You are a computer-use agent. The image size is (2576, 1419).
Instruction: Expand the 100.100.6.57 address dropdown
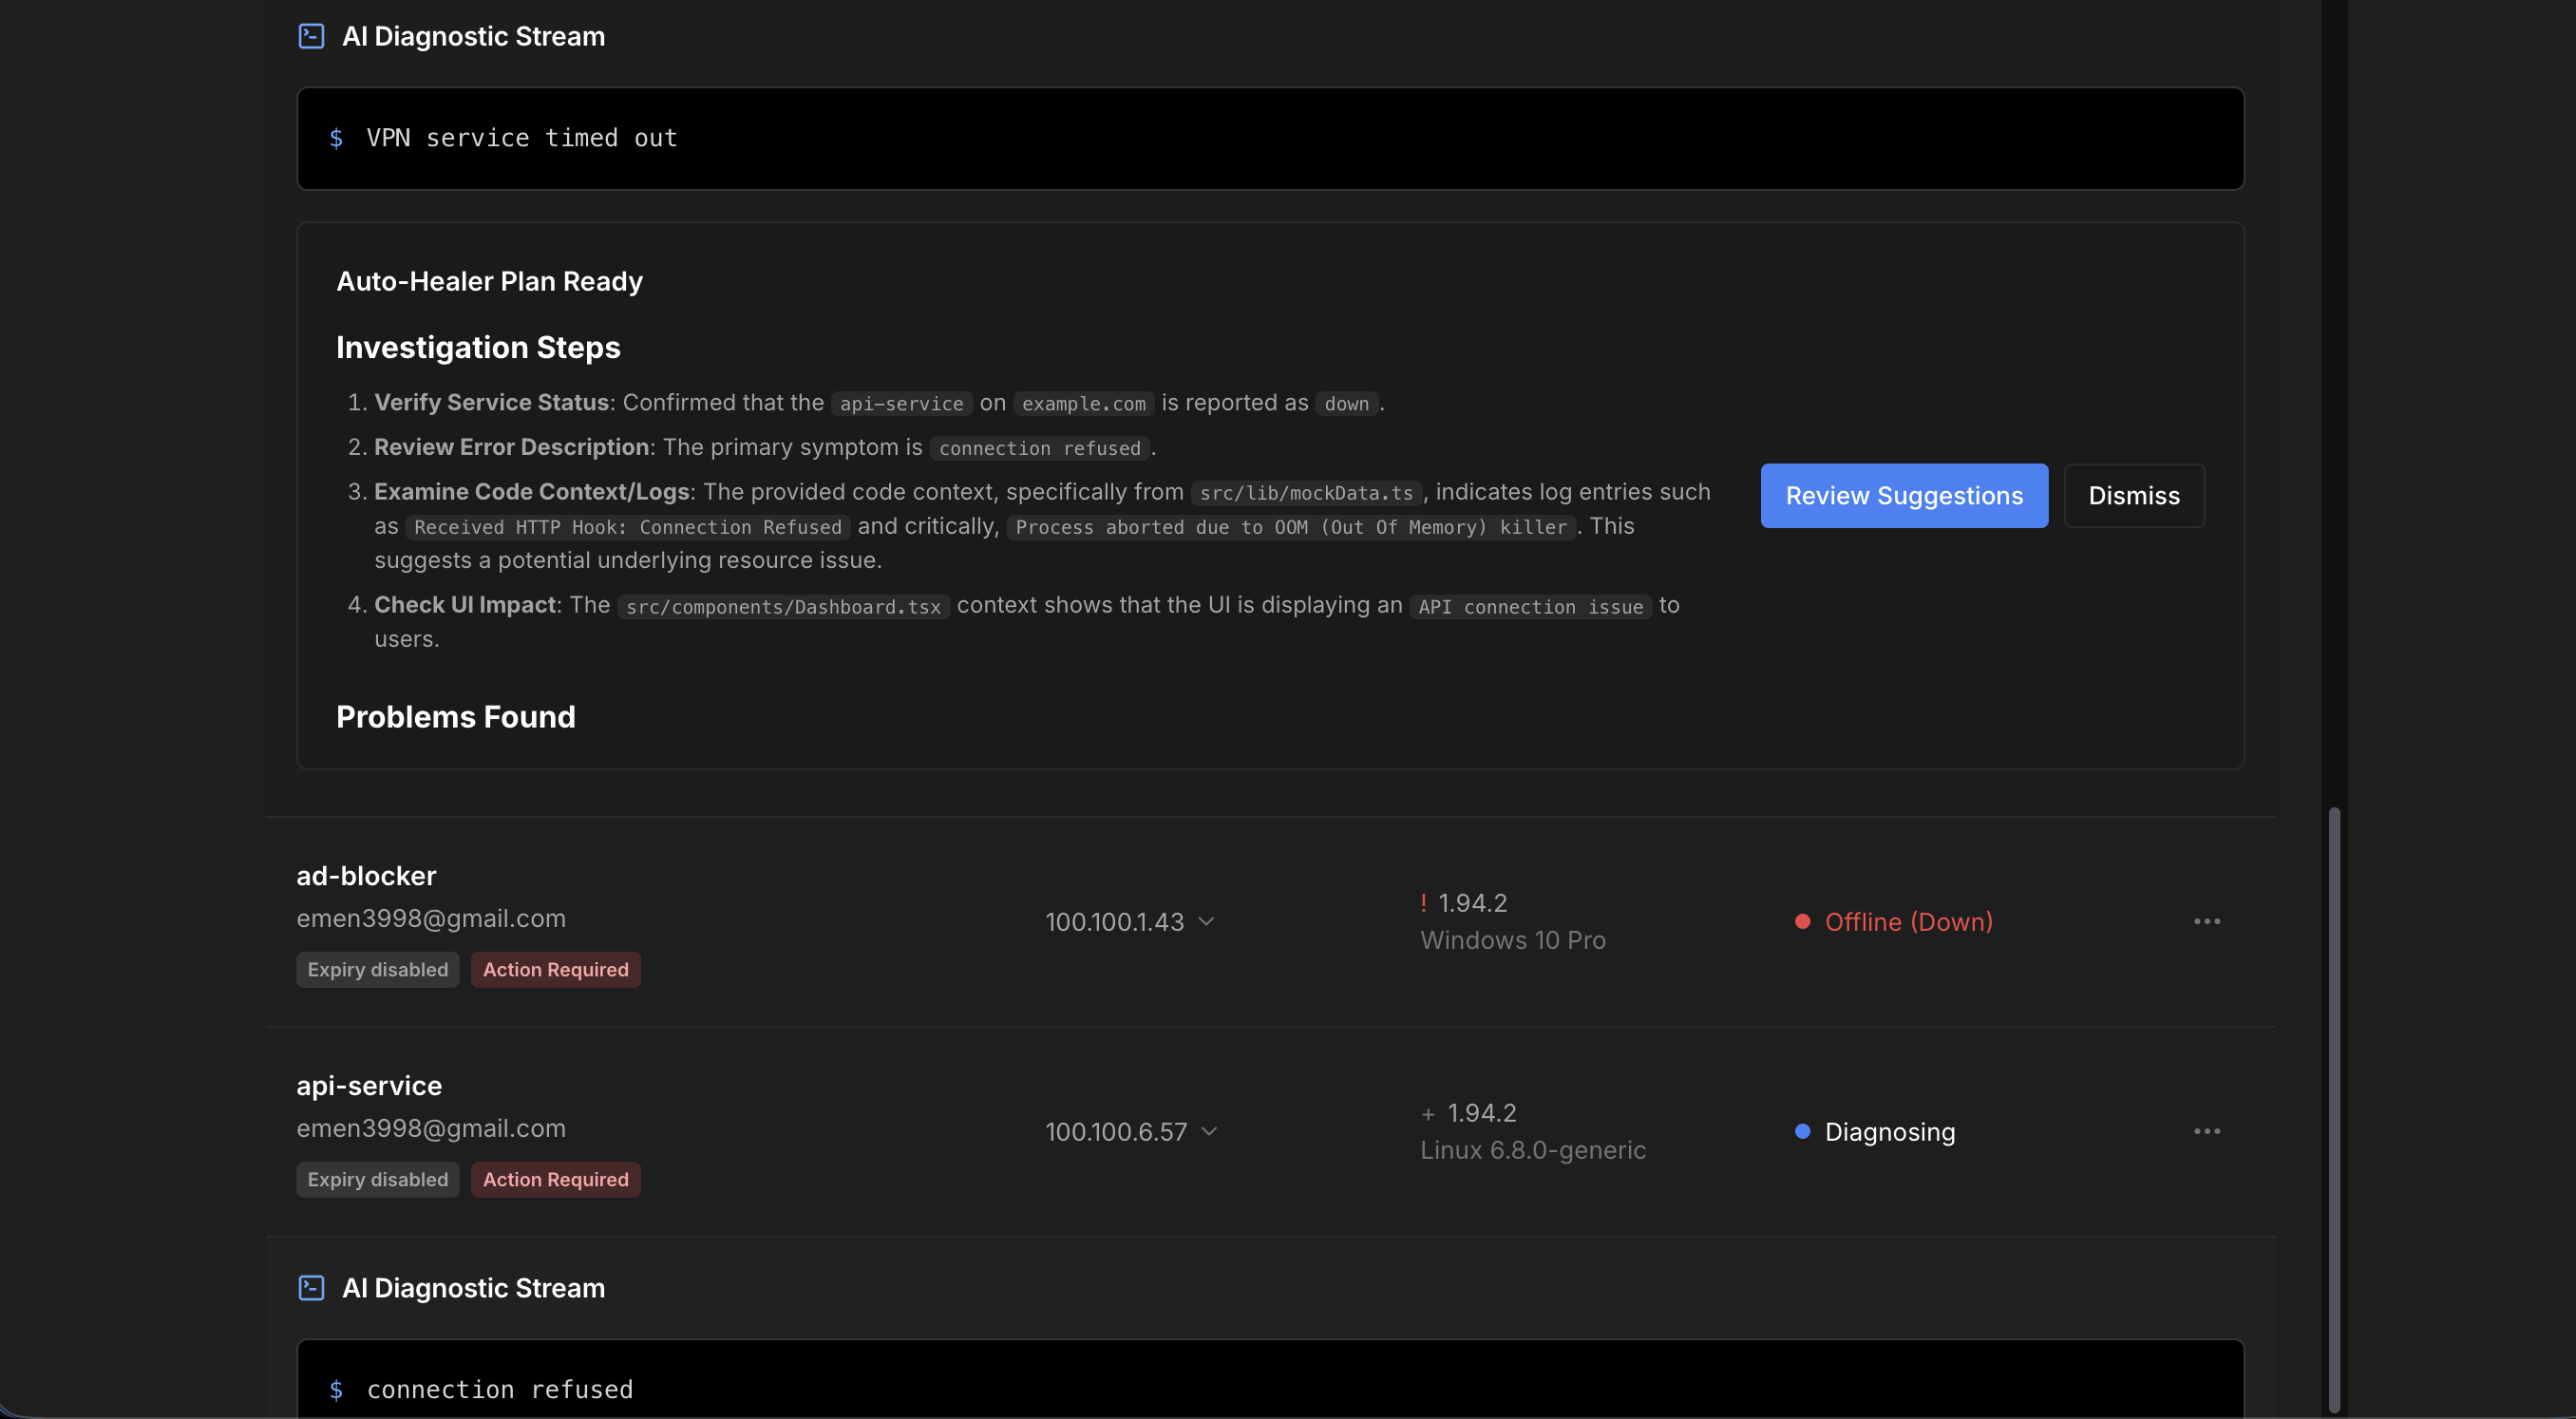point(1209,1131)
